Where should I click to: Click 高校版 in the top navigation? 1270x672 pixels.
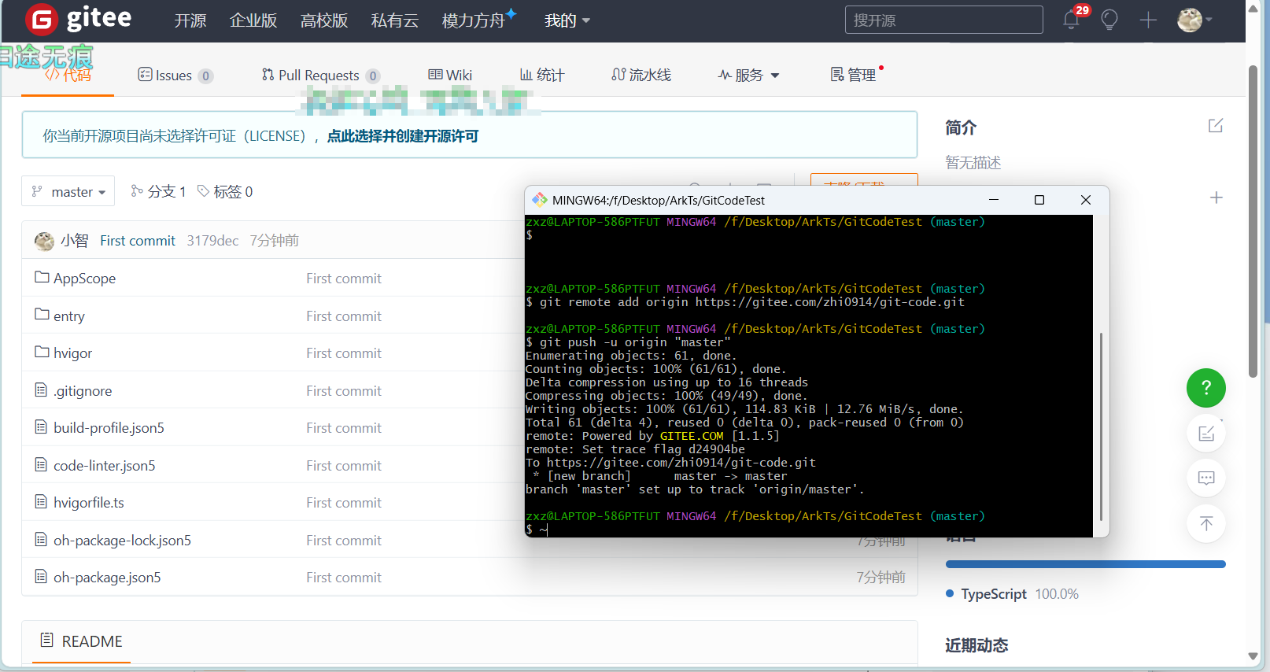tap(324, 20)
